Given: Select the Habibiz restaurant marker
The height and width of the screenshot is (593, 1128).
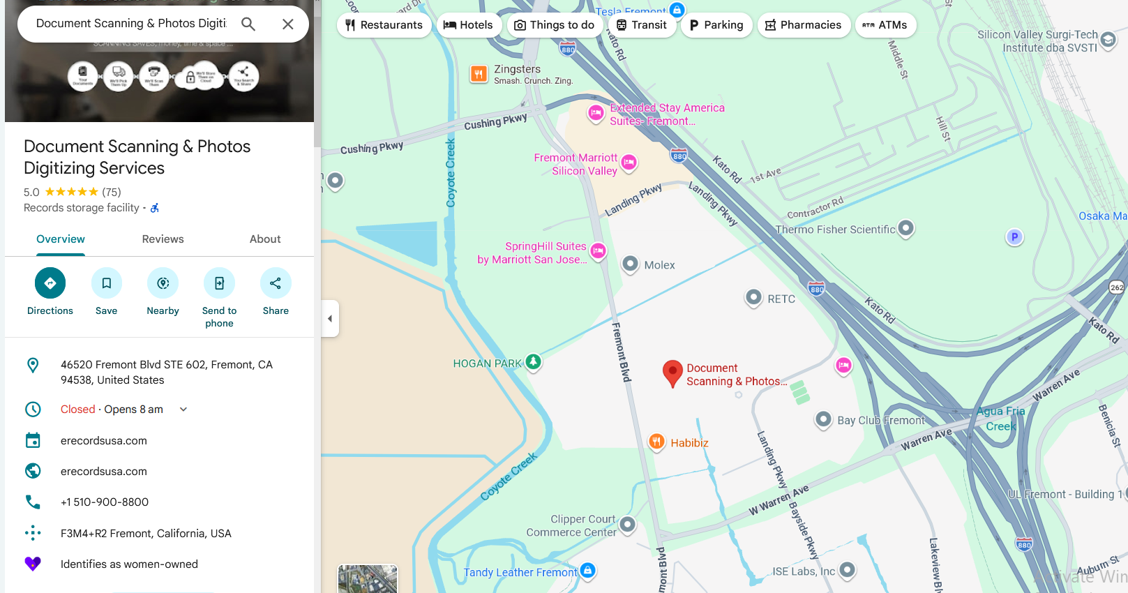Looking at the screenshot, I should (x=656, y=442).
